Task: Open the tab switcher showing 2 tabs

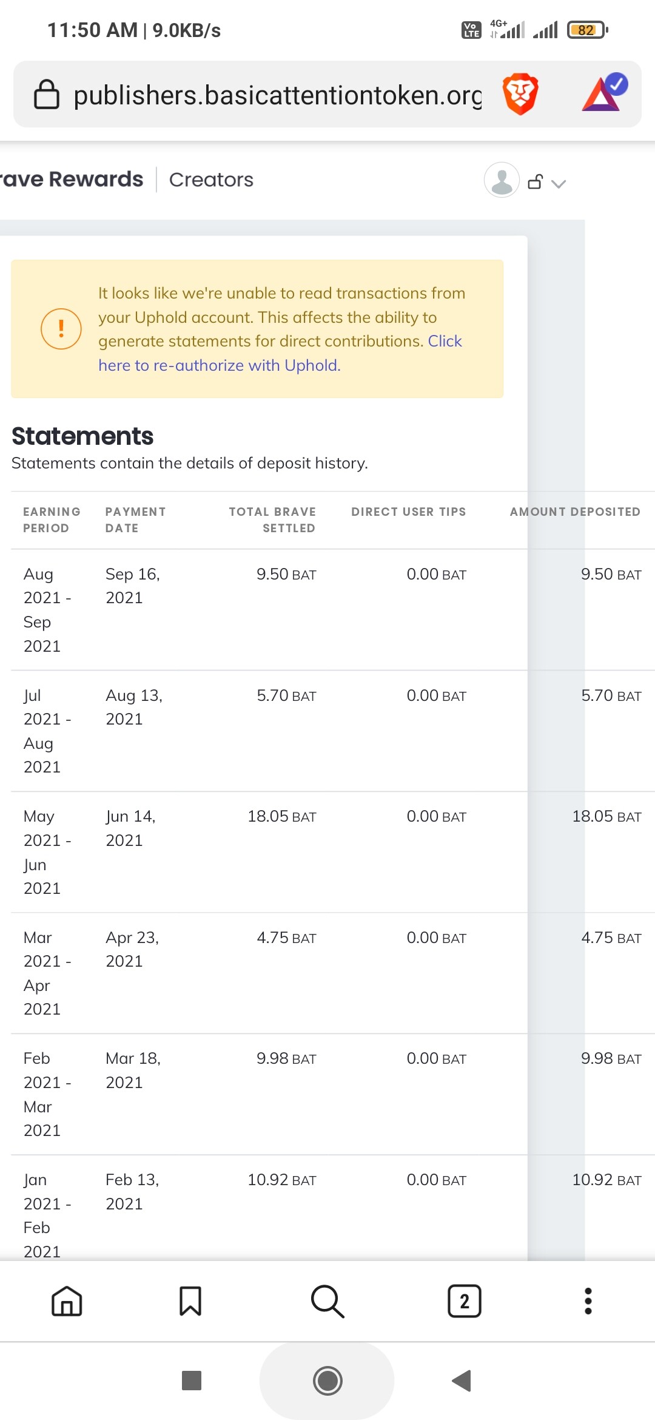Action: click(x=465, y=1301)
